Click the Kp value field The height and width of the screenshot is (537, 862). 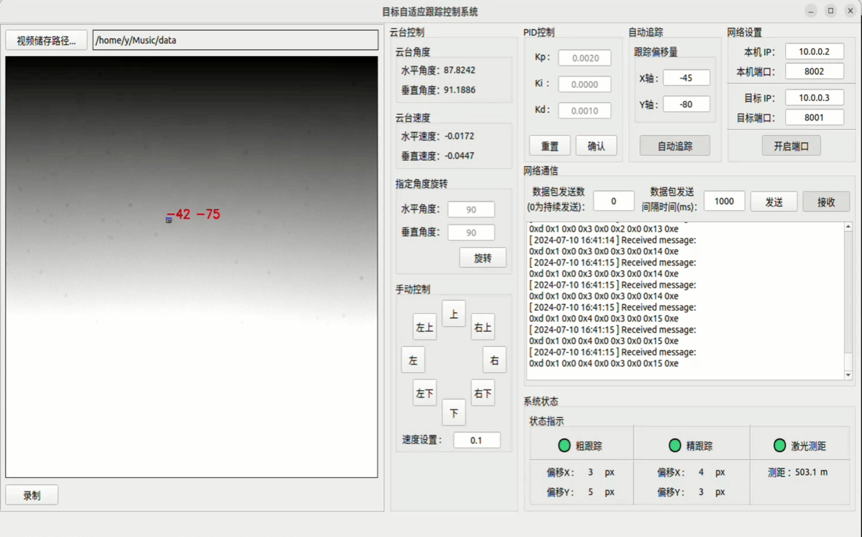[x=585, y=58]
